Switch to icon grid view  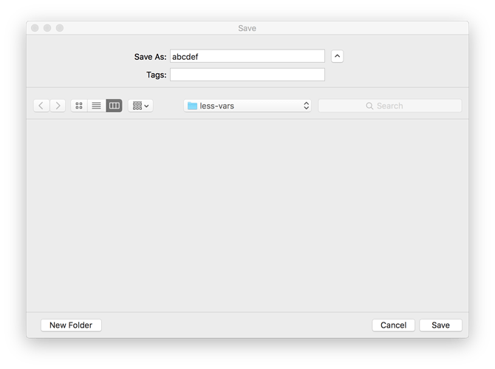point(79,106)
